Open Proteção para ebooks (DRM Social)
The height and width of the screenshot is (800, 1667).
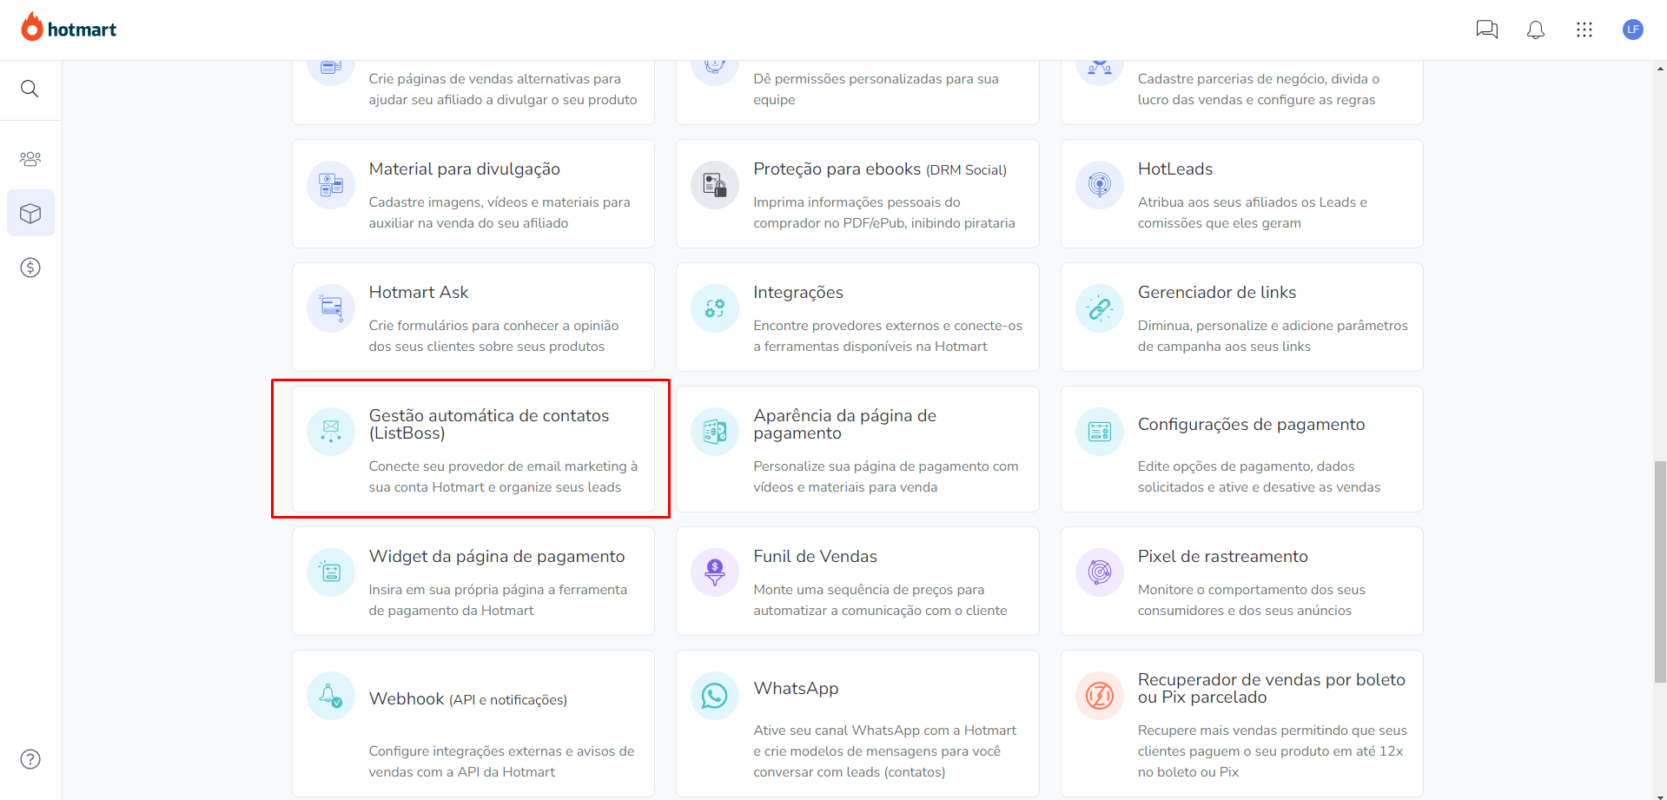point(880,169)
